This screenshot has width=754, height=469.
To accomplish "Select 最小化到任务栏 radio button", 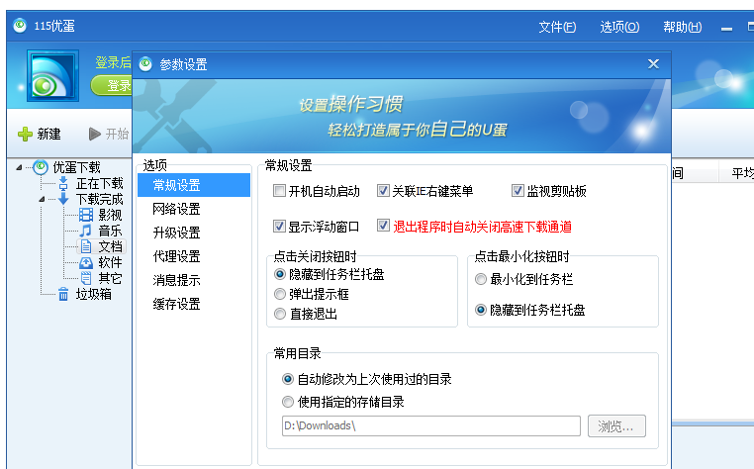I will [x=481, y=279].
